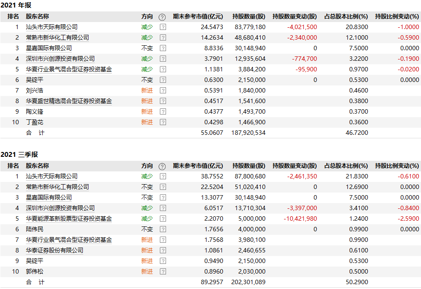421x289 pixels.
Task: Click question icon for 吴锭平 in 2021 年报
Action: pos(162,80)
